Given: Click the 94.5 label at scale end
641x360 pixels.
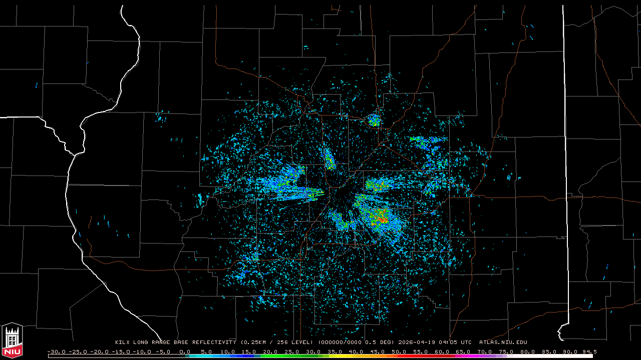Looking at the screenshot, I should click(589, 351).
